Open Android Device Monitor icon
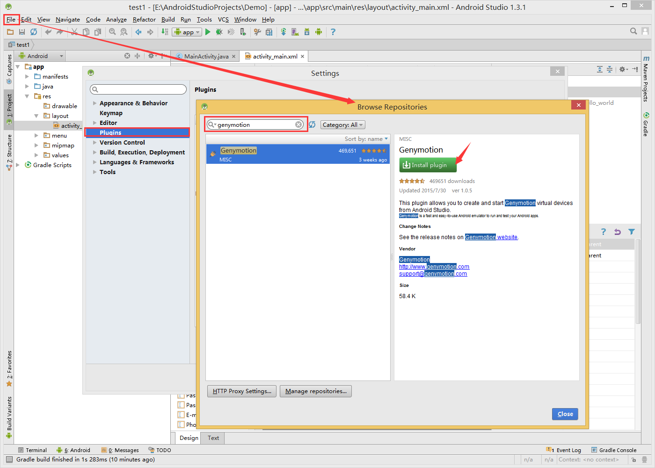 tap(319, 32)
